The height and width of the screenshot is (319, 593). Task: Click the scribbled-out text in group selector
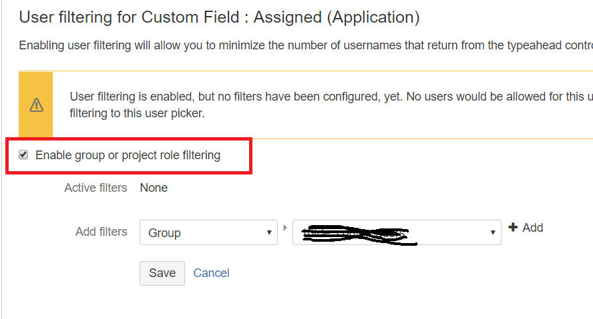tap(354, 234)
